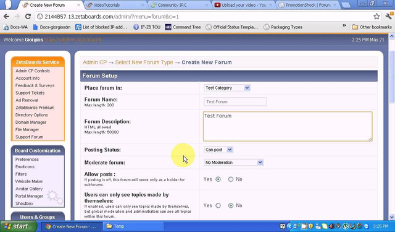Click the address bar URL

112,17
